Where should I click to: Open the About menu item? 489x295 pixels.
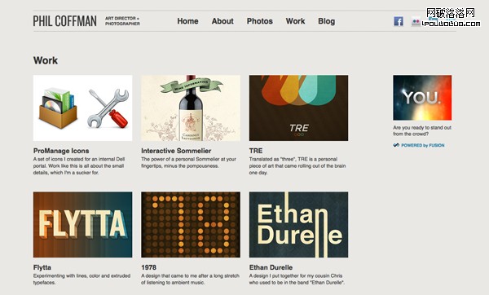222,21
